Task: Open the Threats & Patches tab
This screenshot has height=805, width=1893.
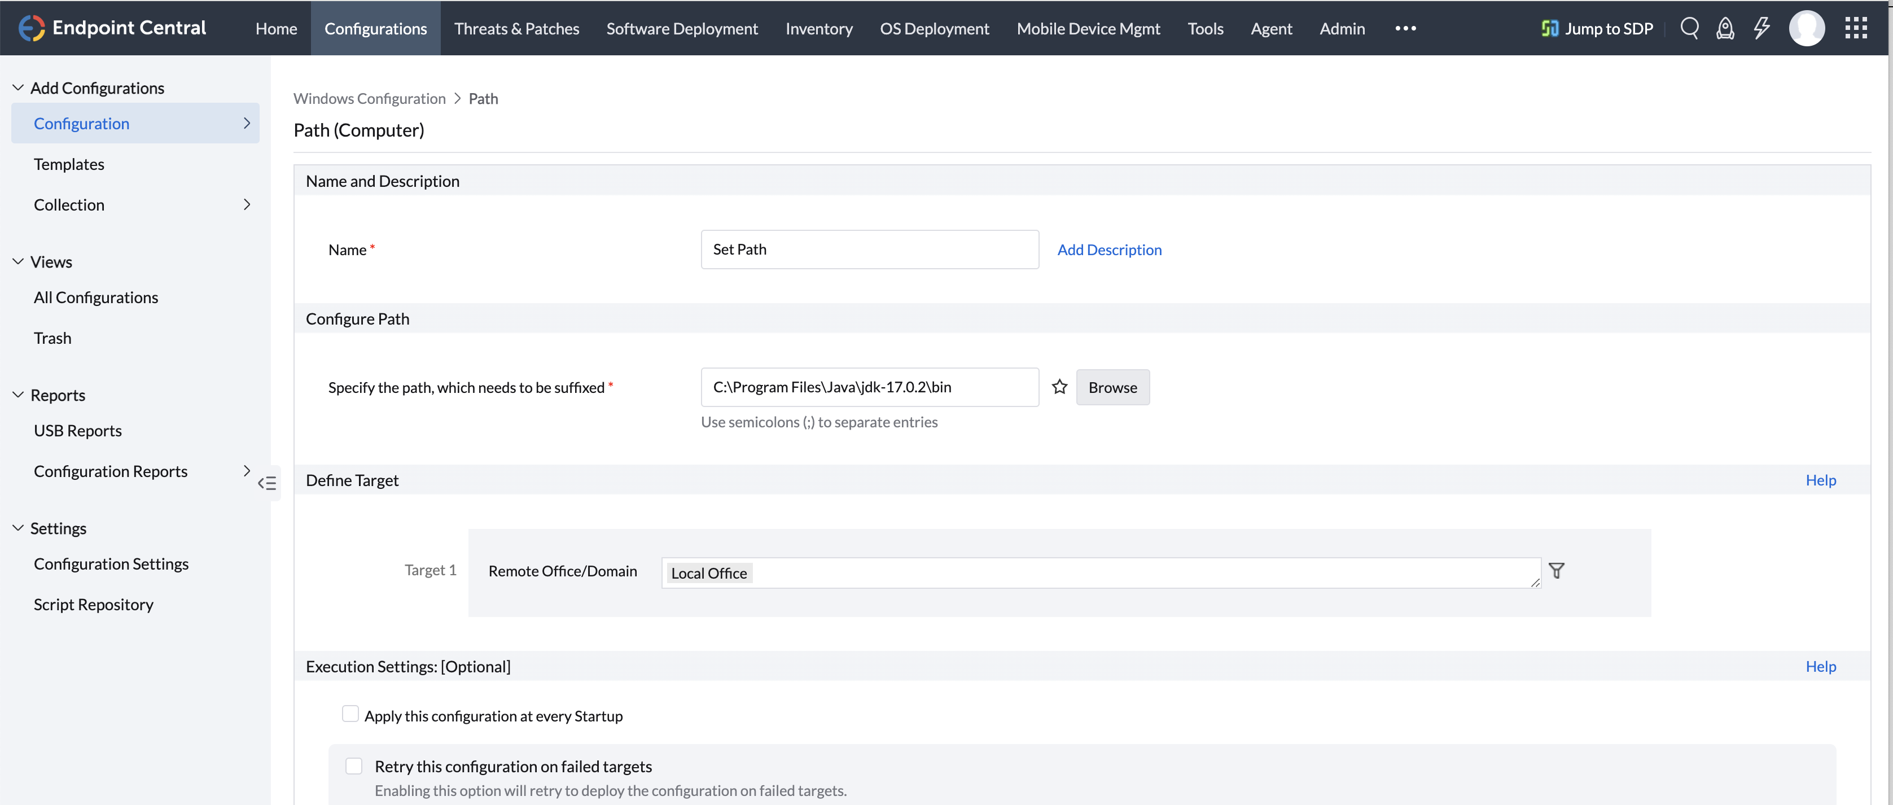Action: click(x=516, y=28)
